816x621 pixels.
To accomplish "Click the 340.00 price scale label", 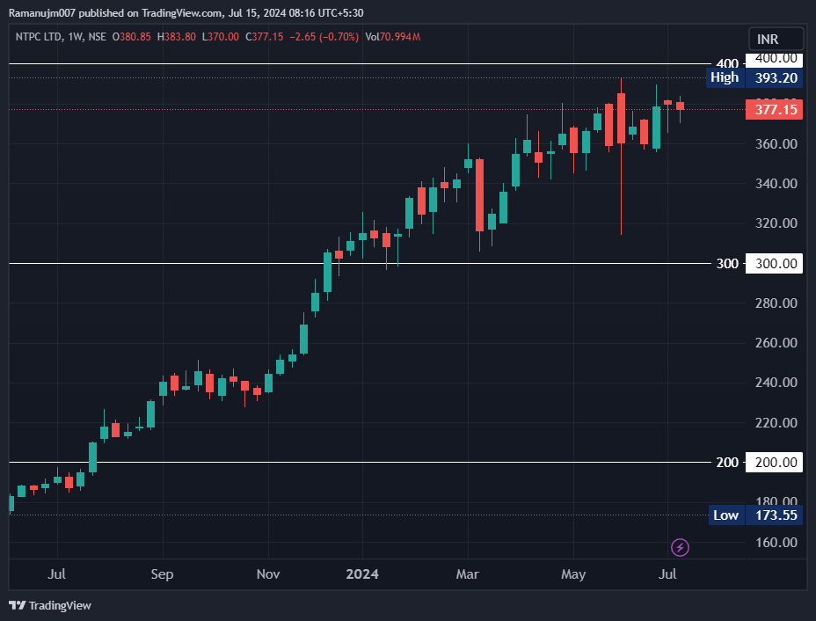I will coord(776,183).
